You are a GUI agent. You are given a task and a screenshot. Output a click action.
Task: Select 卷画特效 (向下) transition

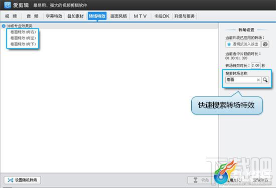pyautogui.click(x=23, y=44)
